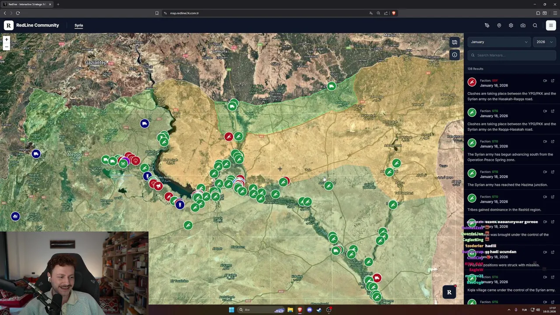The height and width of the screenshot is (315, 560).
Task: Focus the Search Markers input field
Action: point(512,55)
